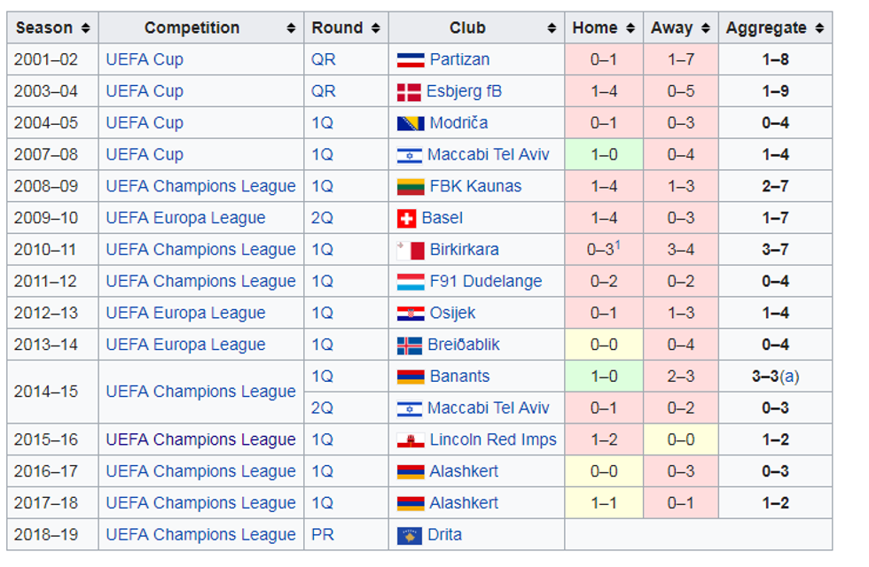Sort table by Competition column arrows

coord(291,28)
